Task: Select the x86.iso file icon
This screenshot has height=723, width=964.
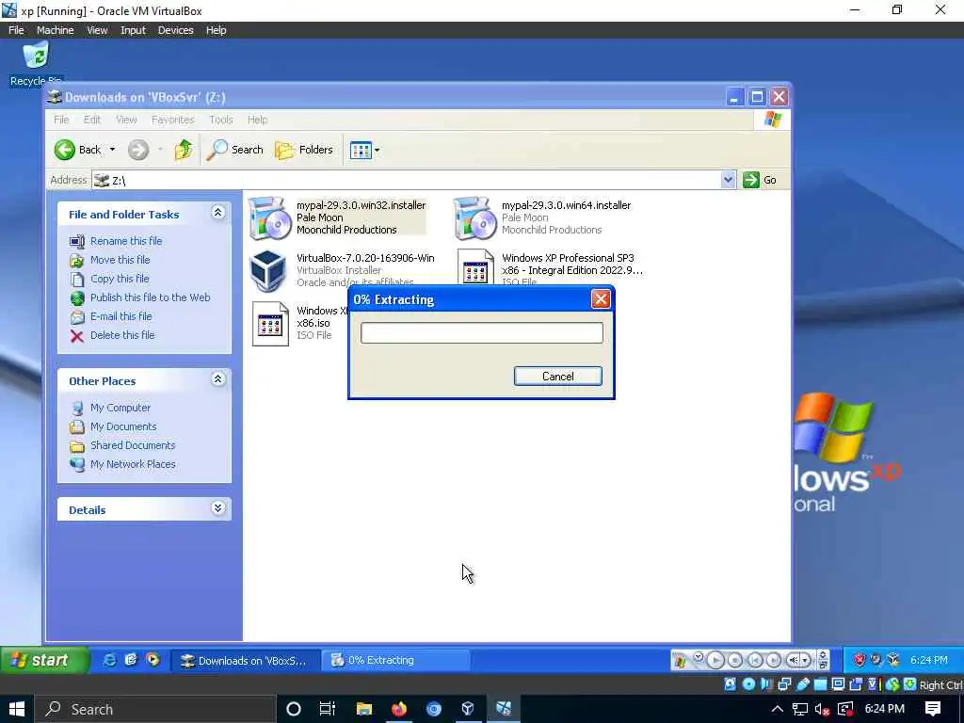Action: pos(270,324)
